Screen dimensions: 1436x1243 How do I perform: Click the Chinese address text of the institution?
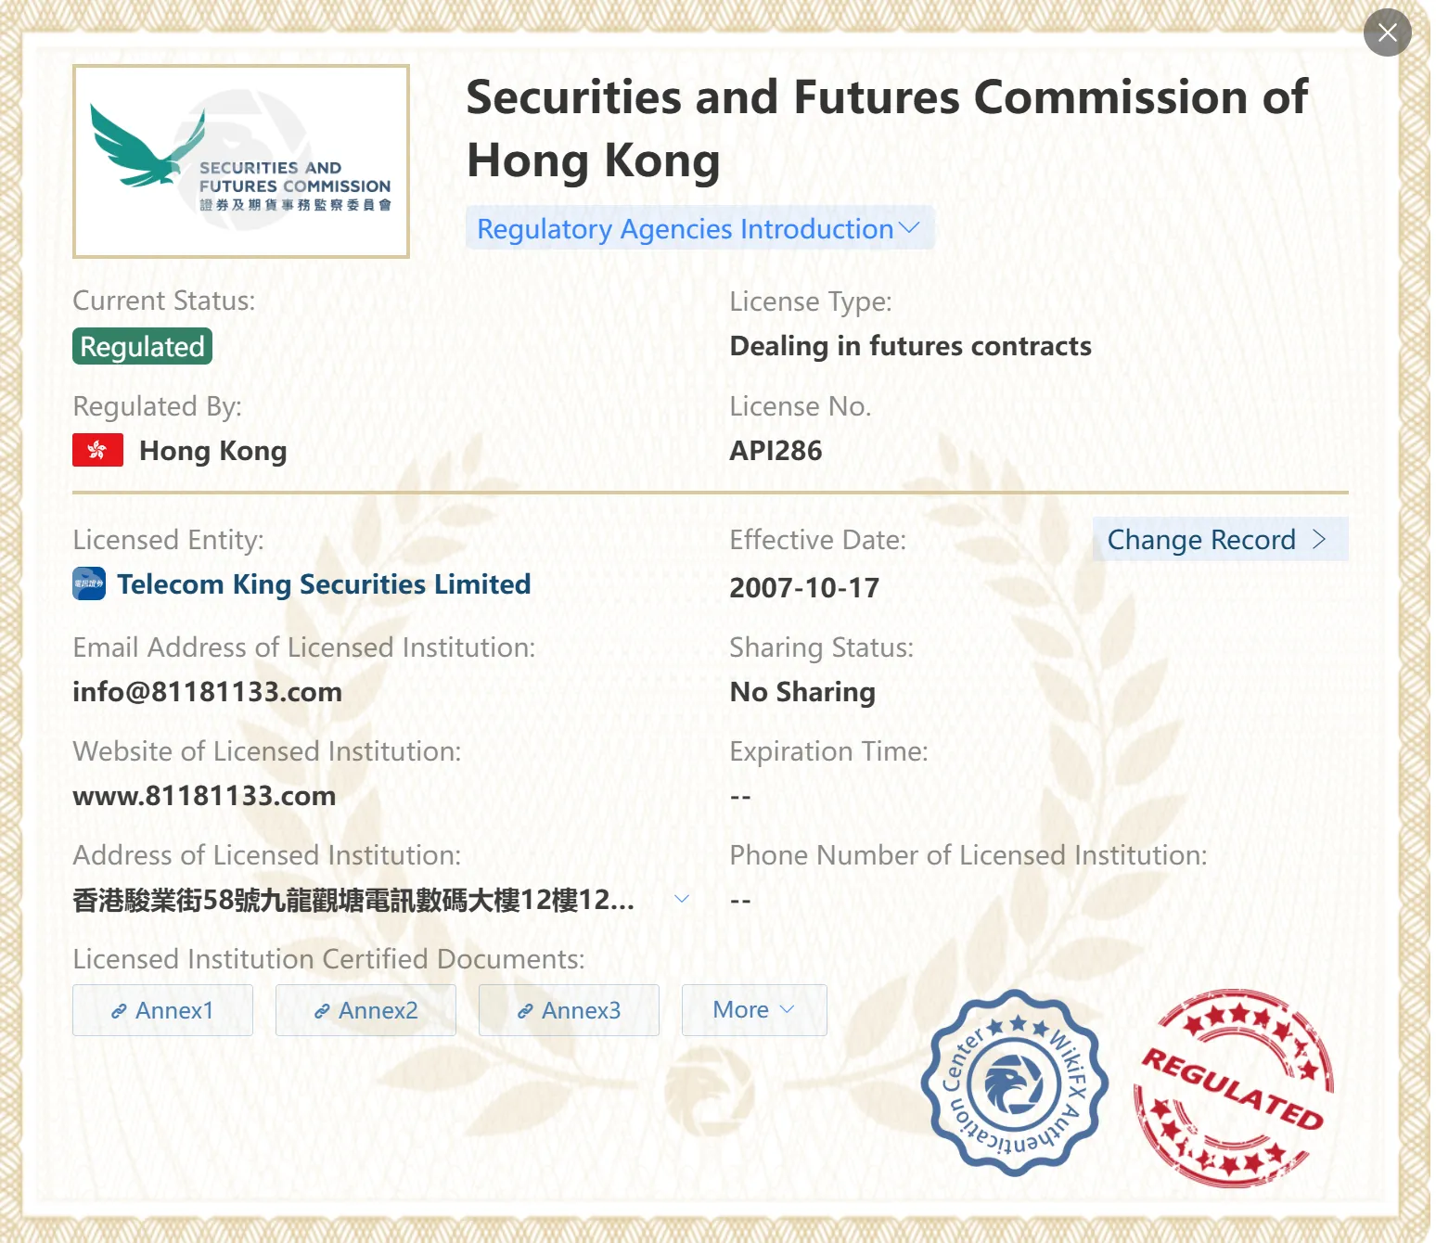[353, 900]
